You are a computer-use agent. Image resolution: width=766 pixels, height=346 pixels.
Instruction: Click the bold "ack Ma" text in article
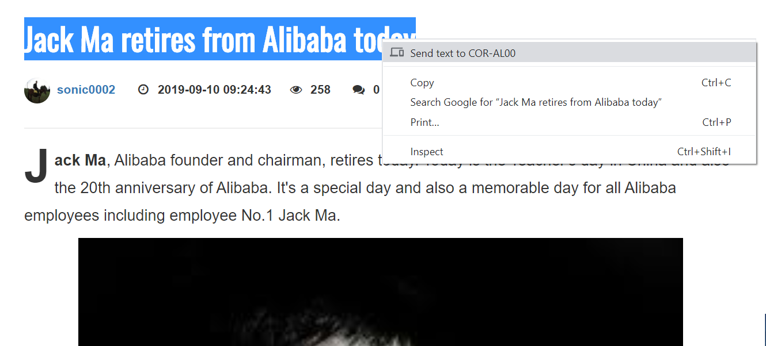80,160
